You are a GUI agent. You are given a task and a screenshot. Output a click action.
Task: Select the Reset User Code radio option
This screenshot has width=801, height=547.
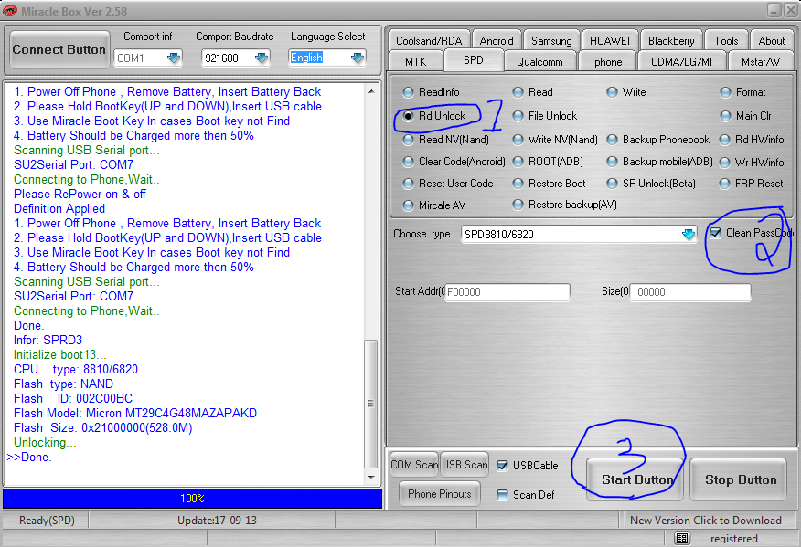[x=408, y=184]
